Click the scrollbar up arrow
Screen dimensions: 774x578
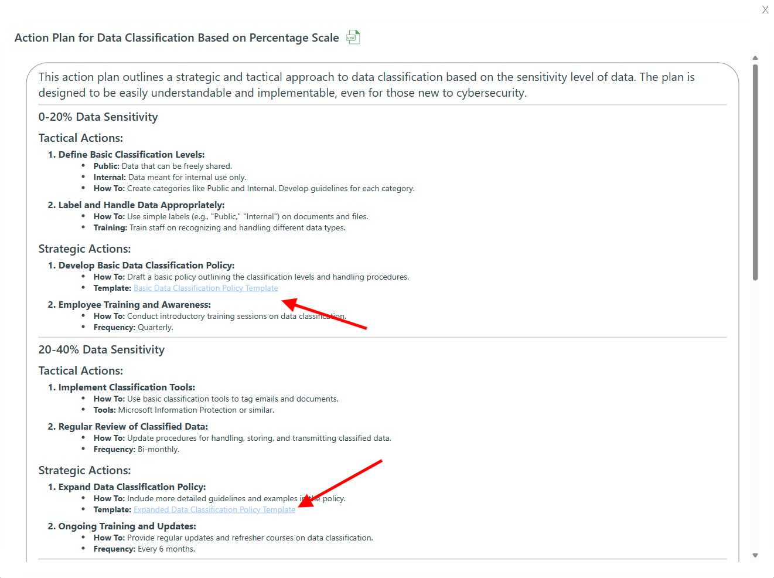click(x=755, y=58)
